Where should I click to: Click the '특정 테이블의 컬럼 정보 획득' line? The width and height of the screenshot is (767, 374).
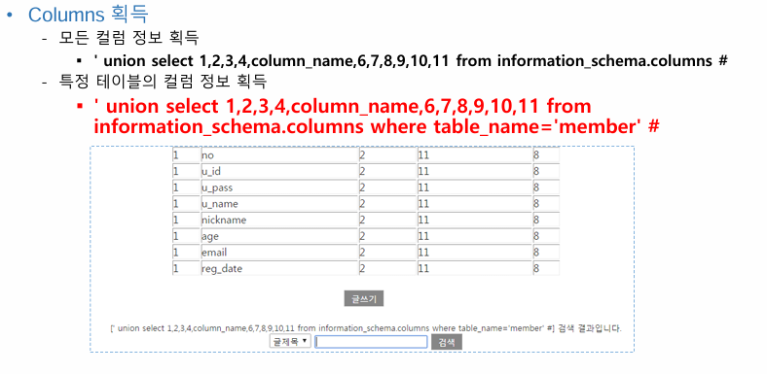pyautogui.click(x=163, y=82)
